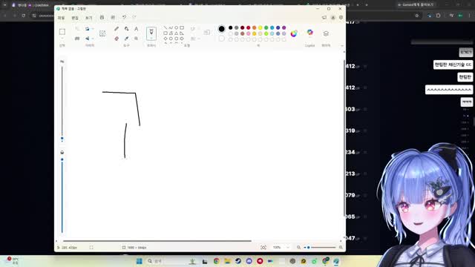The height and width of the screenshot is (267, 475).
Task: Expand the Brushes dropdown arrow
Action: point(151,39)
